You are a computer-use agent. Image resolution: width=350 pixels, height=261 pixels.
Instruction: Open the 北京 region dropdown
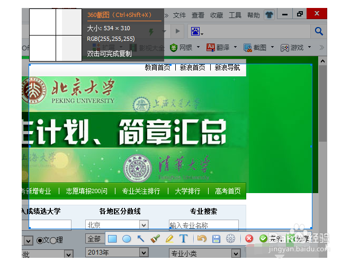(x=116, y=224)
